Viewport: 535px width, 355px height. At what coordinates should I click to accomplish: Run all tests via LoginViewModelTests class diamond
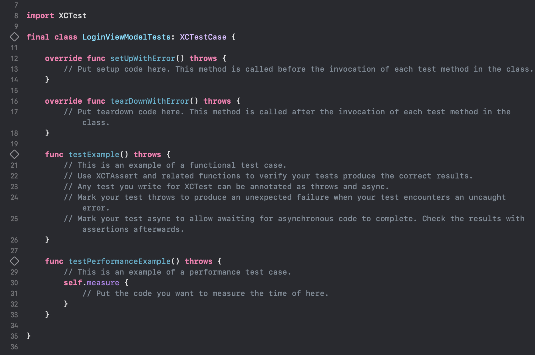pos(14,37)
